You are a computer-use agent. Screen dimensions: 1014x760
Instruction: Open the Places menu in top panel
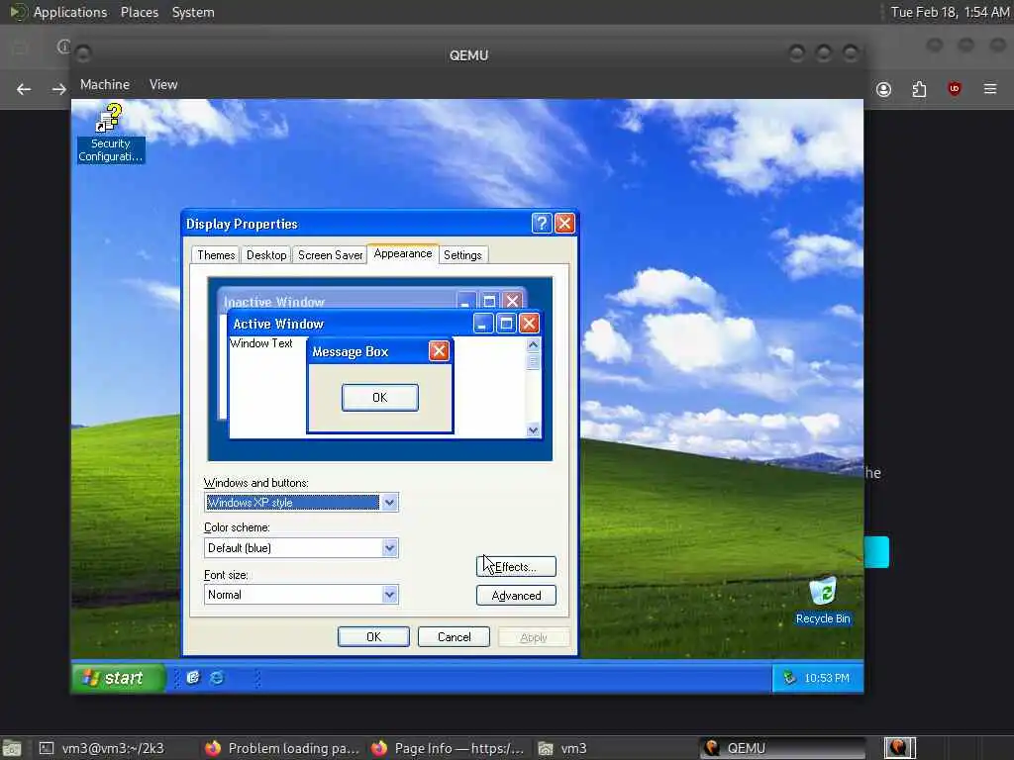[139, 12]
